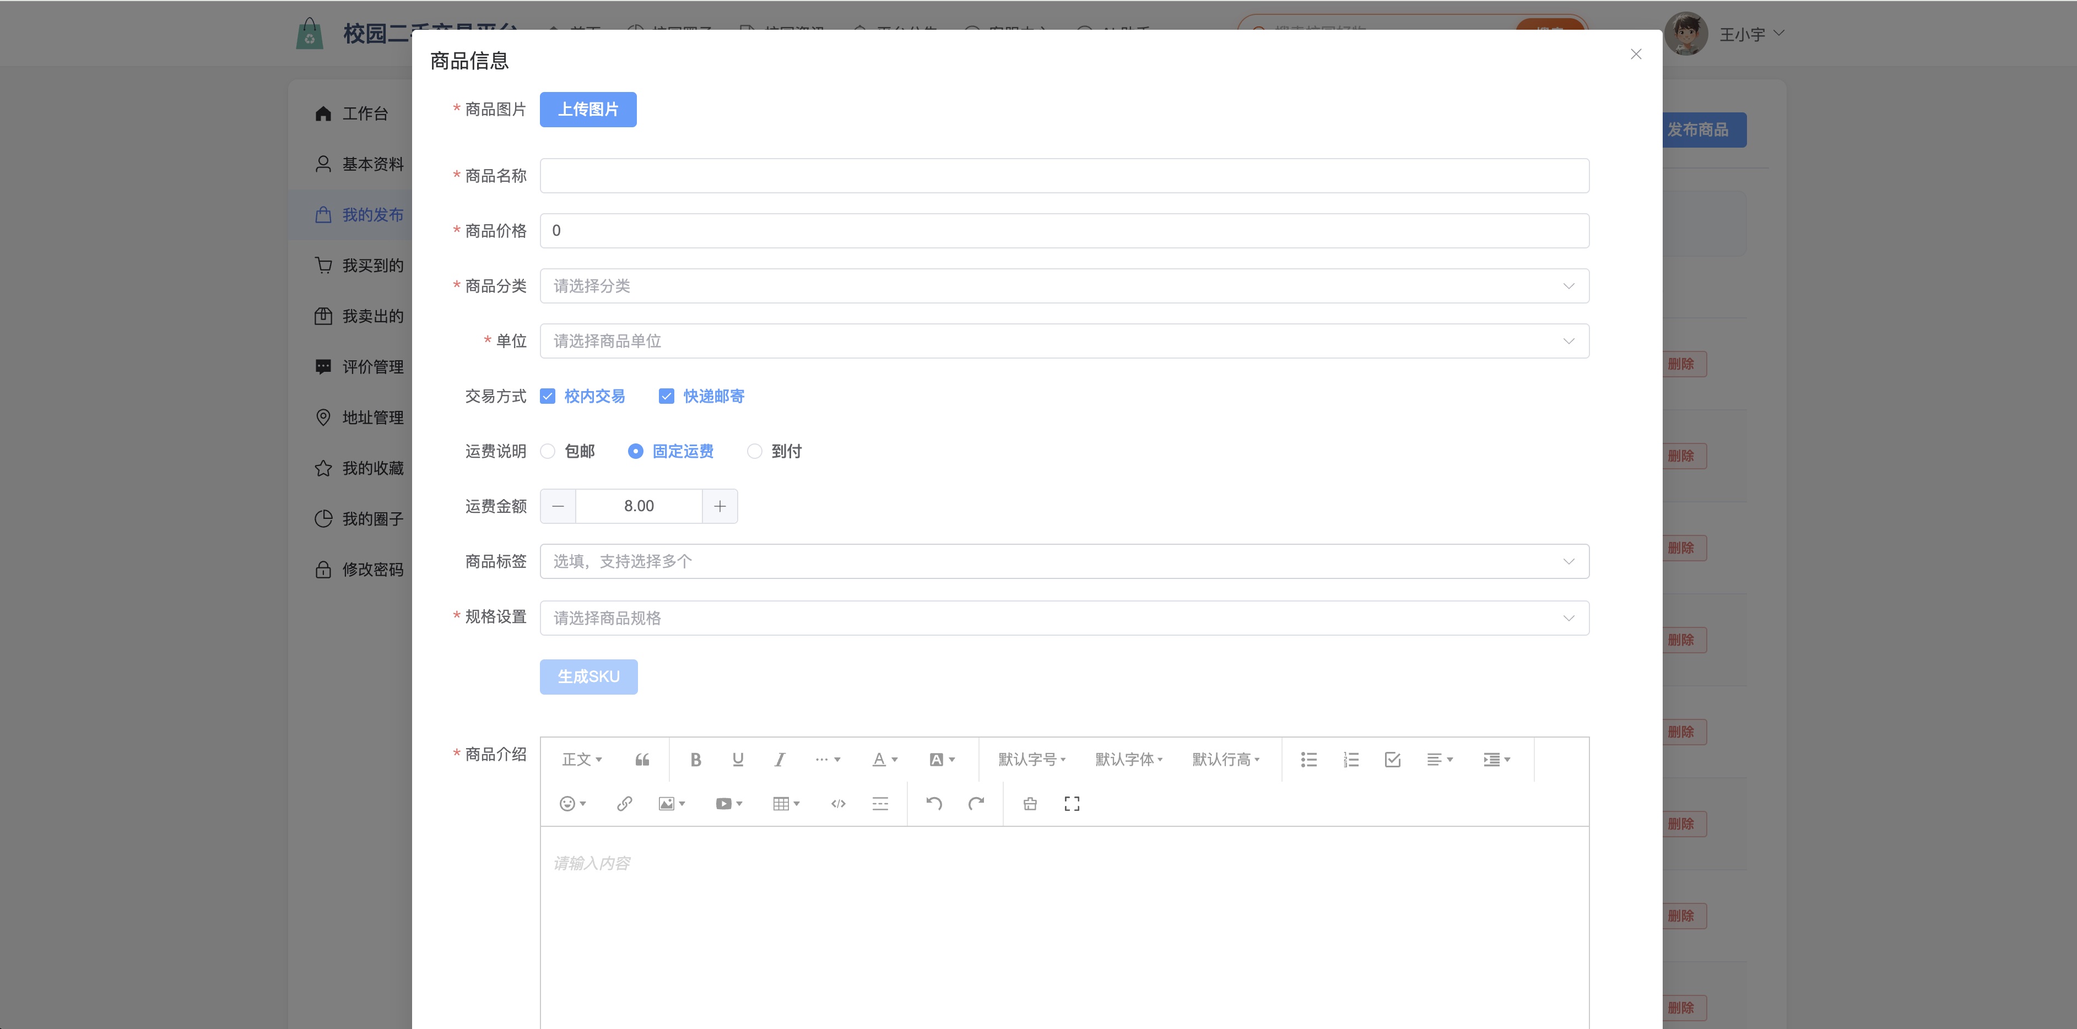
Task: Insert a numbered list
Action: point(1350,760)
